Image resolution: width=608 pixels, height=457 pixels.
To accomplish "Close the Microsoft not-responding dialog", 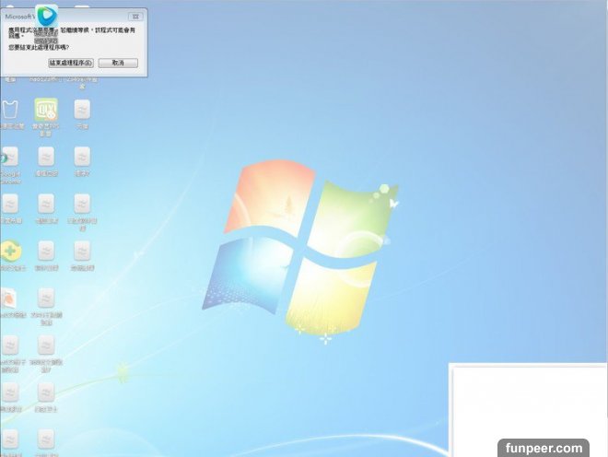I will (135, 16).
